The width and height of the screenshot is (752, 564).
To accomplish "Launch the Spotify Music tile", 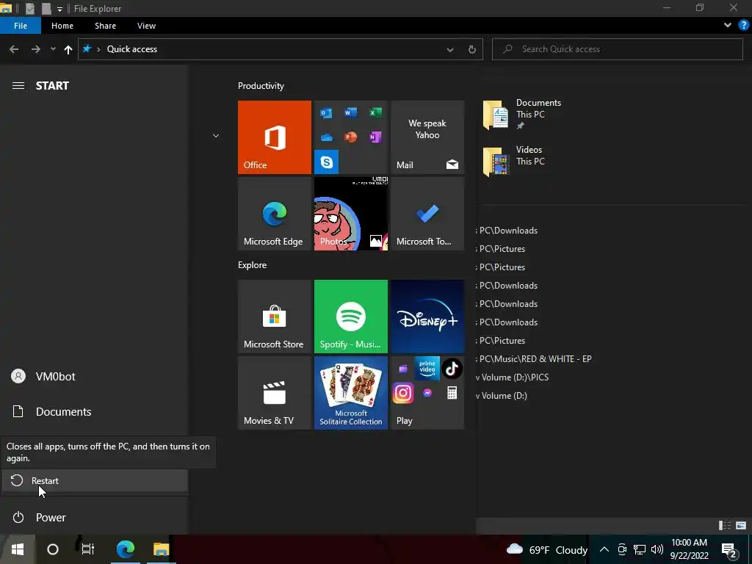I will pyautogui.click(x=350, y=317).
